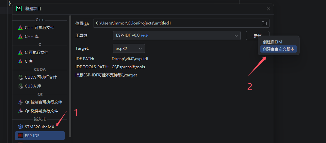Select C 可执行文件 project type

40,53
